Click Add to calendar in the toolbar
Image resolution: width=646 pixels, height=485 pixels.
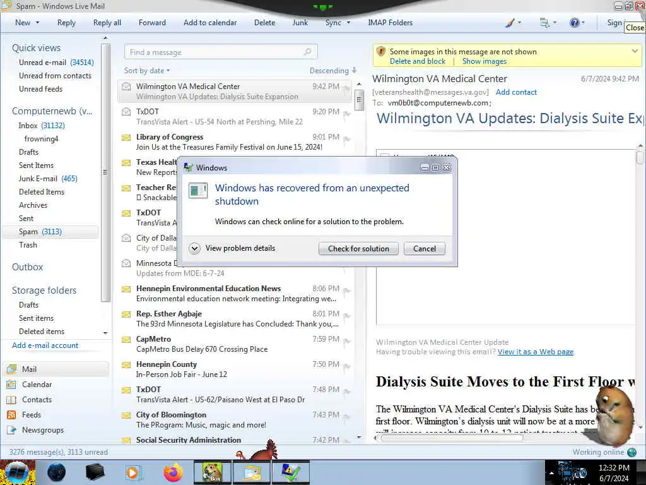click(x=210, y=23)
